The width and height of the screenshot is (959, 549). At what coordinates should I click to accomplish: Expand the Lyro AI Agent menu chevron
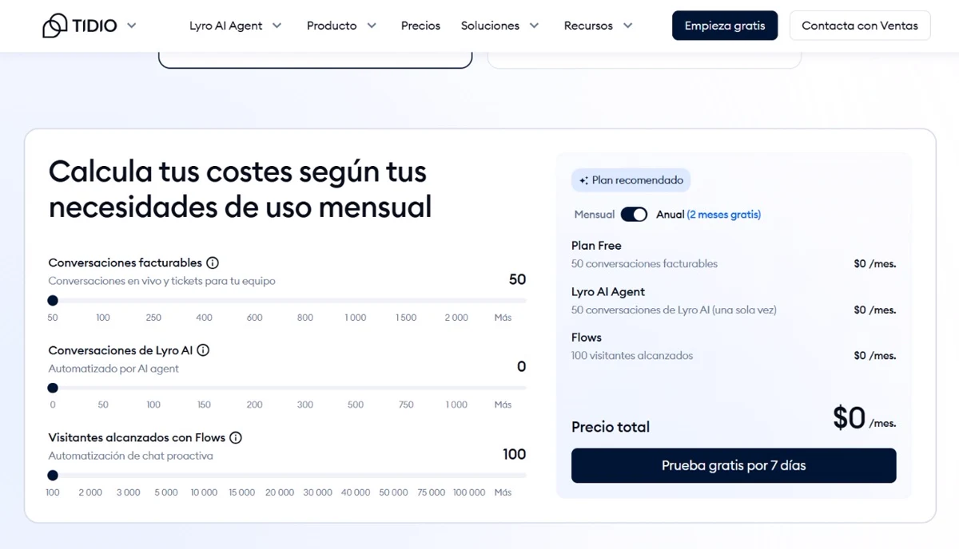click(277, 26)
